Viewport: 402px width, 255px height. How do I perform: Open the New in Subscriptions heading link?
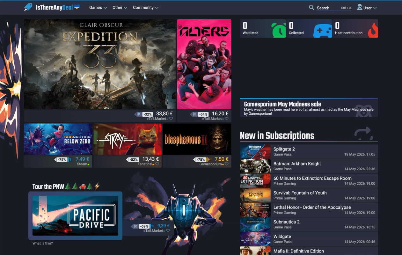click(x=277, y=135)
